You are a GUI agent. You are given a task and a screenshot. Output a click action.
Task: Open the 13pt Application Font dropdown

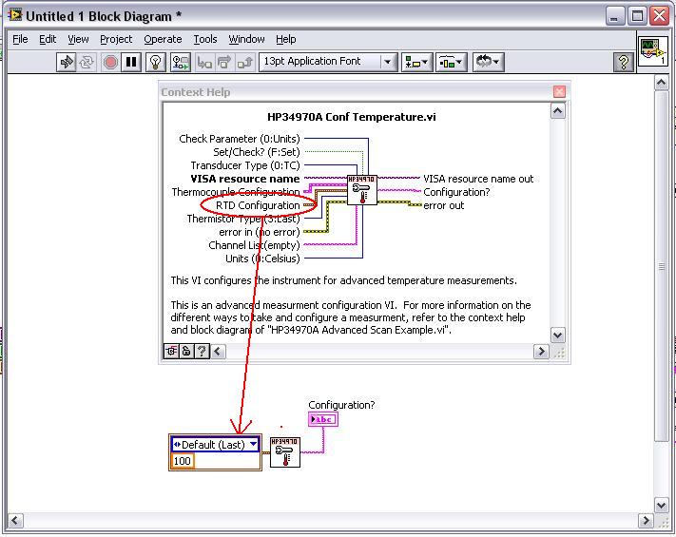(x=328, y=62)
